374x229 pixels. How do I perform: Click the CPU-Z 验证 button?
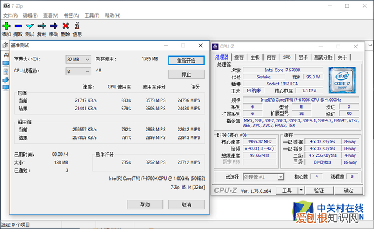pos(319,190)
